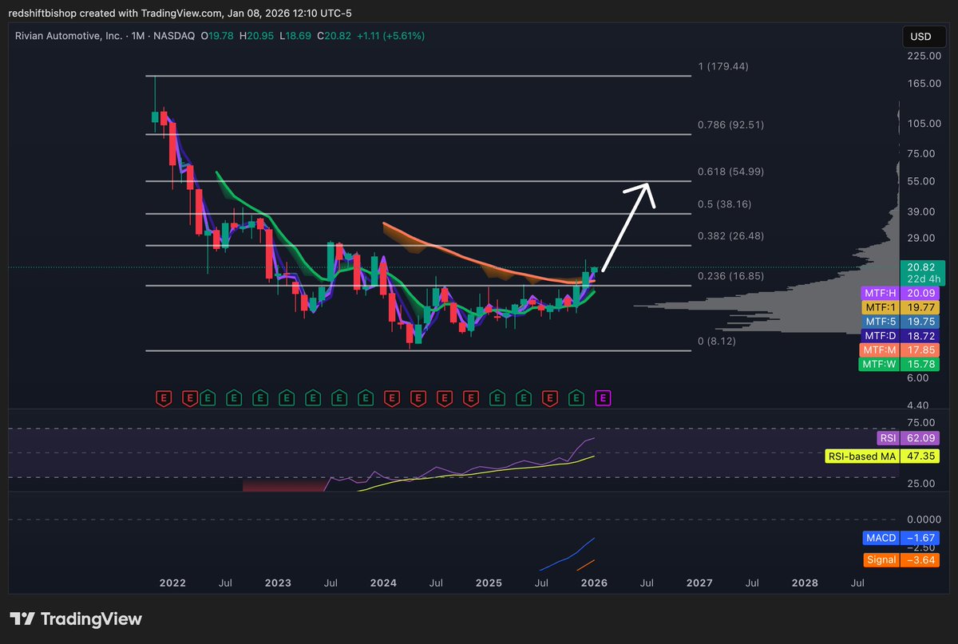Click the 0.786 (92.51) Fibonacci label
The width and height of the screenshot is (958, 644).
tap(730, 124)
